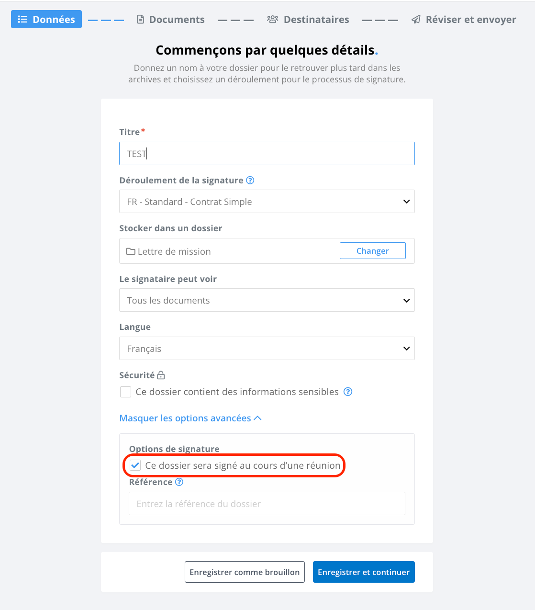Click the list icon in the Données step
The height and width of the screenshot is (610, 535).
[x=22, y=20]
